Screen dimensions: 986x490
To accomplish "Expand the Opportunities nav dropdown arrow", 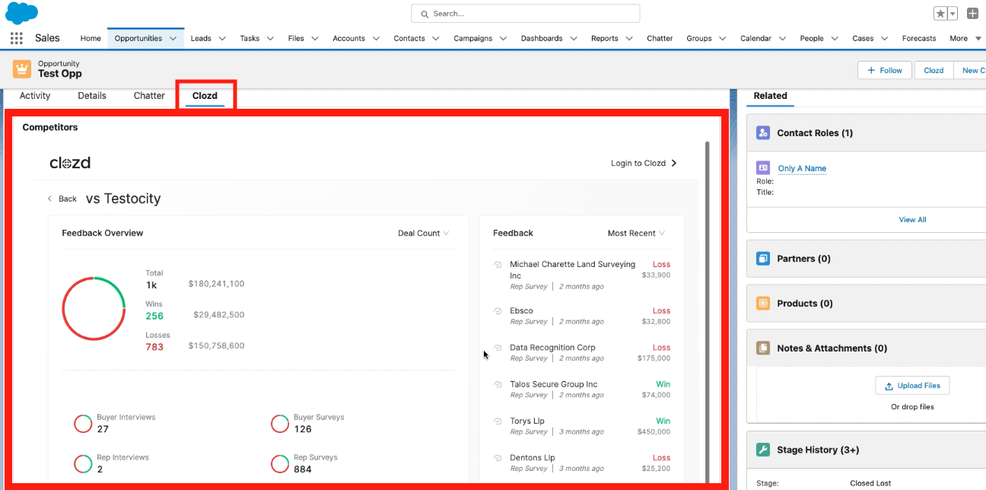I will tap(173, 38).
